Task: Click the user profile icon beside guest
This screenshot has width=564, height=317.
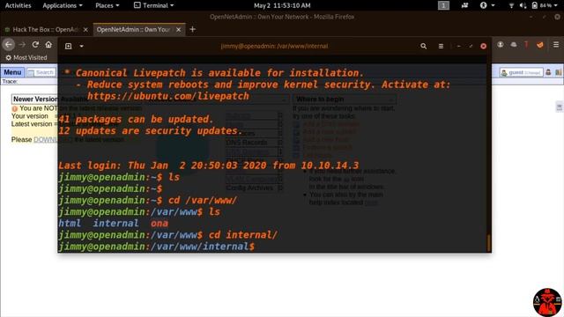Action: [x=548, y=72]
